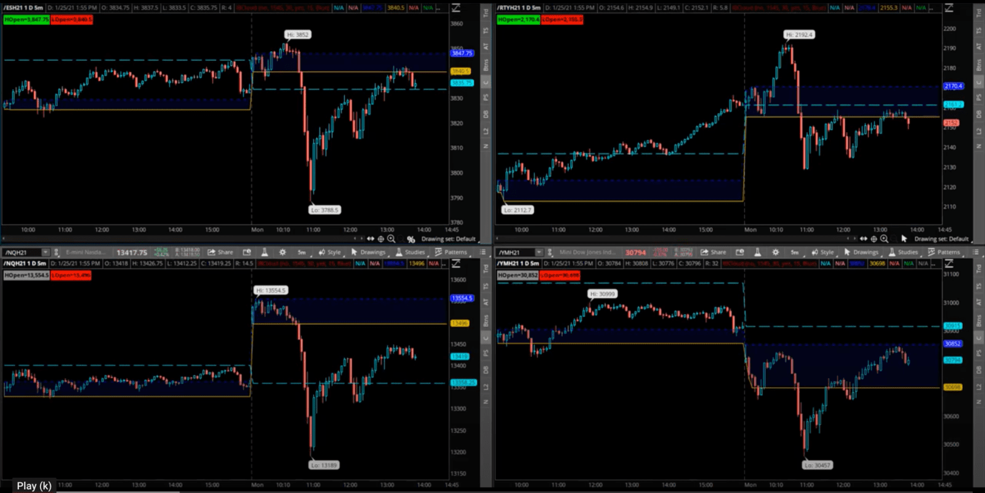Click the pan arrows icon under the /RTY chart
The image size is (985, 493).
click(864, 239)
